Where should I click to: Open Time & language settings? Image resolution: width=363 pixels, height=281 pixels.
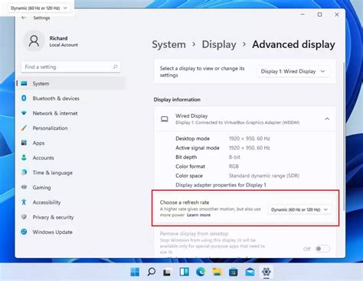(x=71, y=173)
